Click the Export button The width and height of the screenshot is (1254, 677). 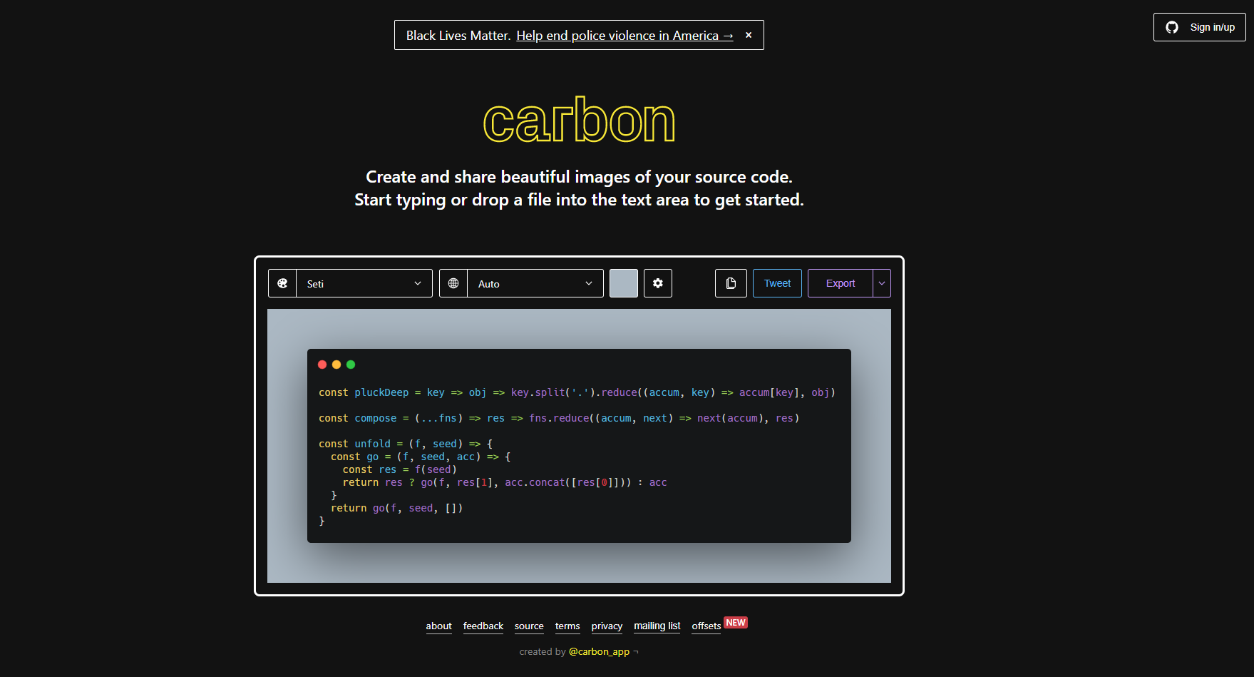pos(841,283)
